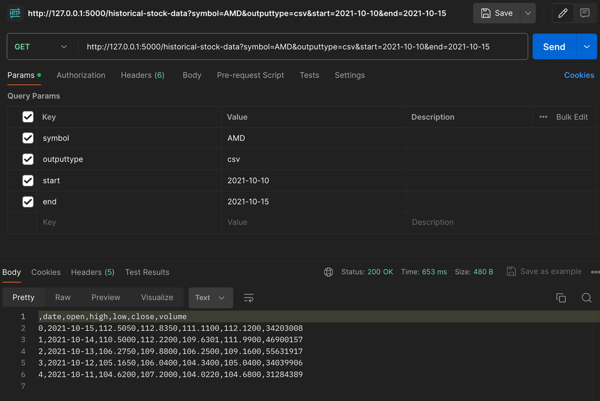Screen dimensions: 600x401
Task: Switch to the Authorization tab
Action: point(81,75)
